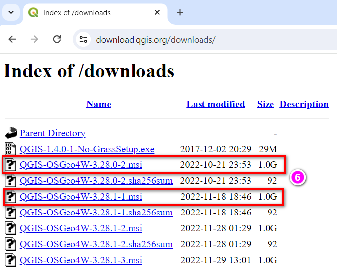
Task: Select the Index of /downloads tab
Action: tap(95, 13)
